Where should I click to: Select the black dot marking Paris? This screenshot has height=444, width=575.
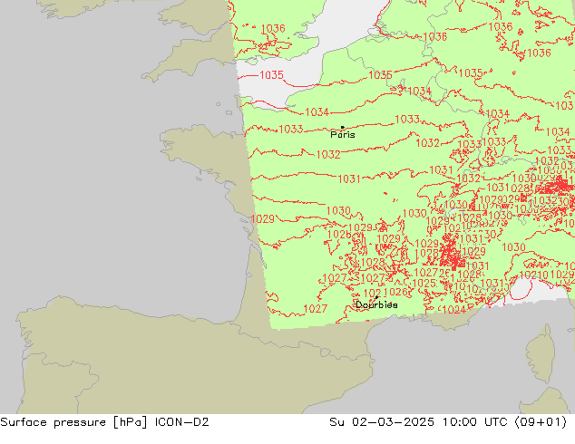[343, 127]
